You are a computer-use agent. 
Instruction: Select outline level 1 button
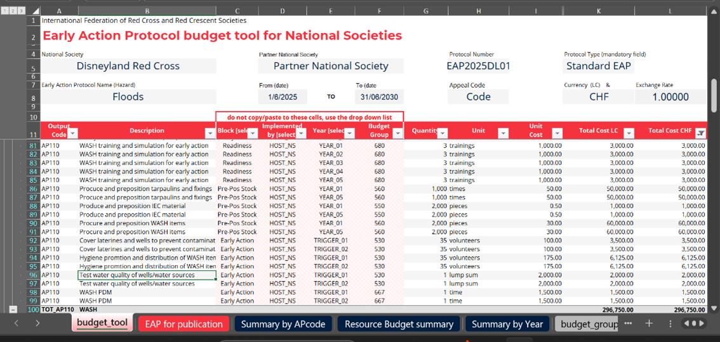click(5, 10)
